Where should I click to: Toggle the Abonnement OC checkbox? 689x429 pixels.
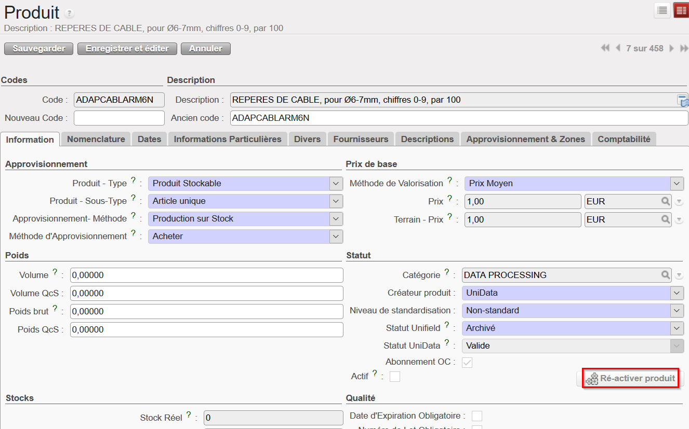[x=467, y=362]
